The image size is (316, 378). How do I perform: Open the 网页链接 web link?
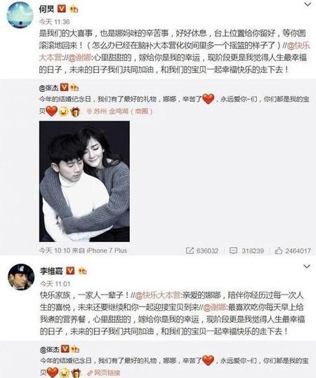pos(104,372)
